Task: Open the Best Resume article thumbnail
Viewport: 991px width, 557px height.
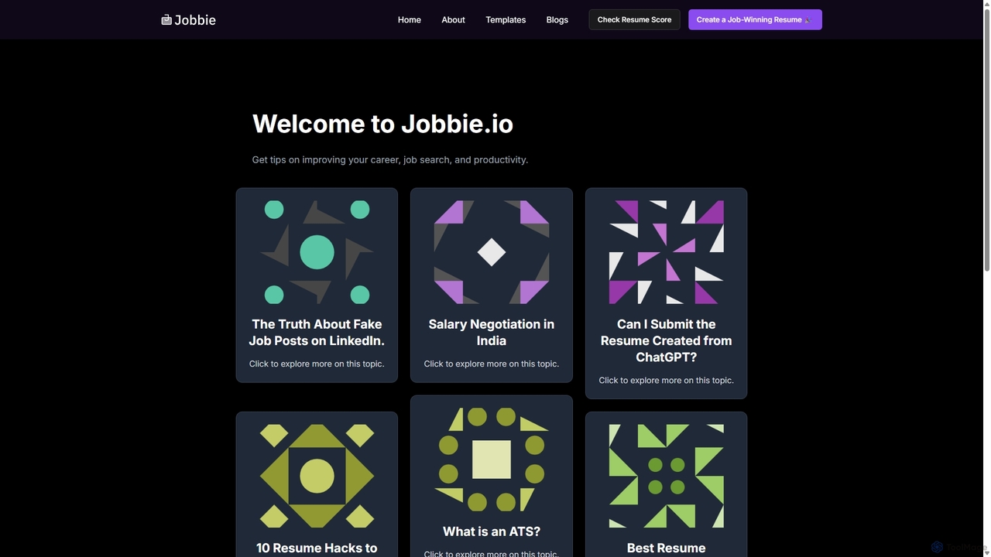Action: [667, 476]
